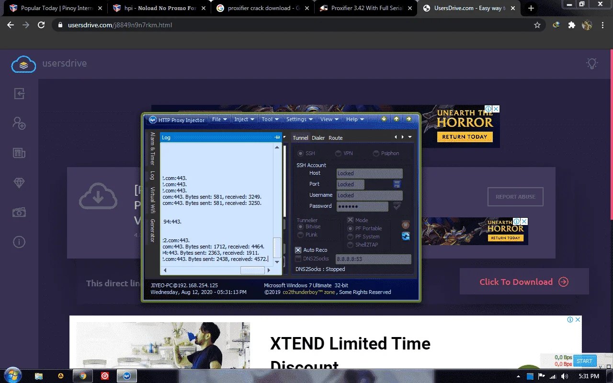Reload the usersdrive page
The height and width of the screenshot is (383, 613).
tap(41, 25)
